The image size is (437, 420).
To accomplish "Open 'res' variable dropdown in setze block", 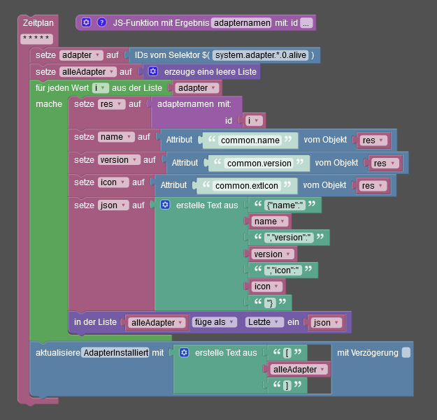I will pos(111,104).
